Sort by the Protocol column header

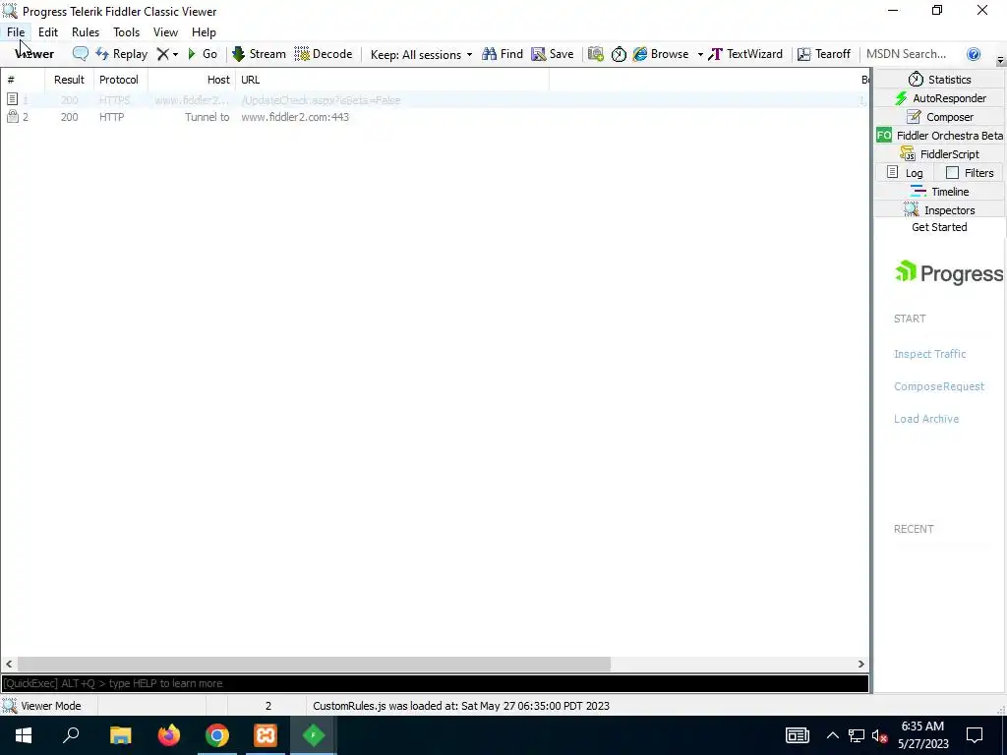[x=119, y=80]
